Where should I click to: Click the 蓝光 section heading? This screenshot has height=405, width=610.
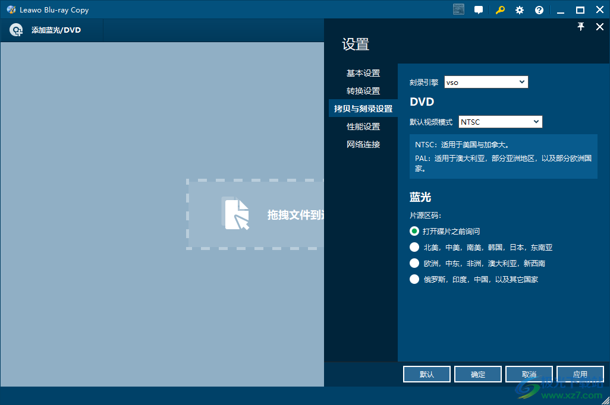click(x=420, y=197)
